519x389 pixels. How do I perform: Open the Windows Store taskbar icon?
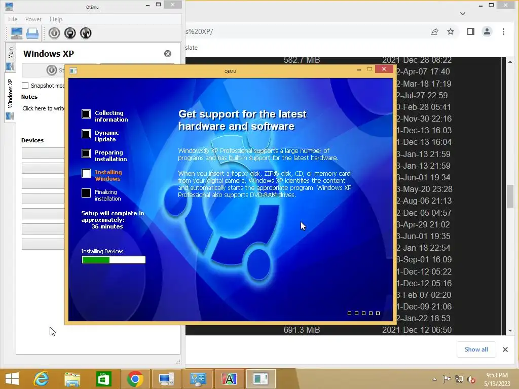(103, 379)
